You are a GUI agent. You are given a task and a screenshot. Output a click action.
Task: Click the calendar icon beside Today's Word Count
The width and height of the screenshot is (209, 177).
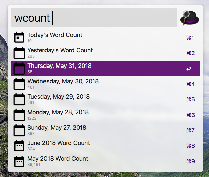(20, 37)
